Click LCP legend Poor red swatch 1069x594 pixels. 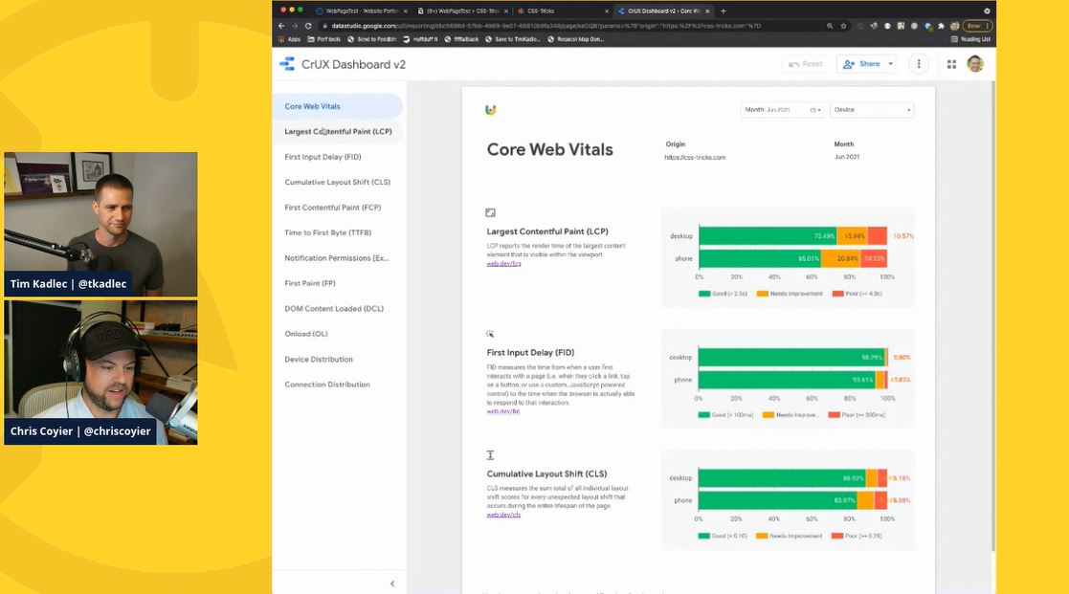838,294
